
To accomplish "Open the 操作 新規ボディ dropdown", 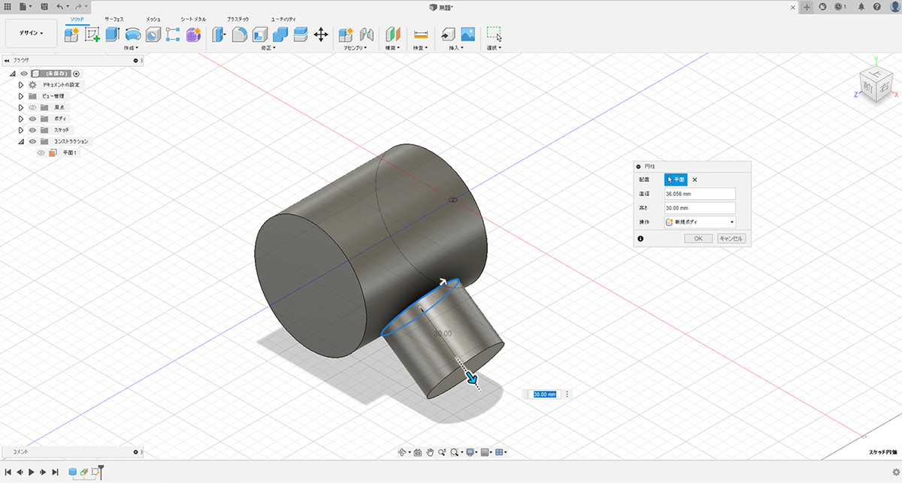I will [700, 222].
